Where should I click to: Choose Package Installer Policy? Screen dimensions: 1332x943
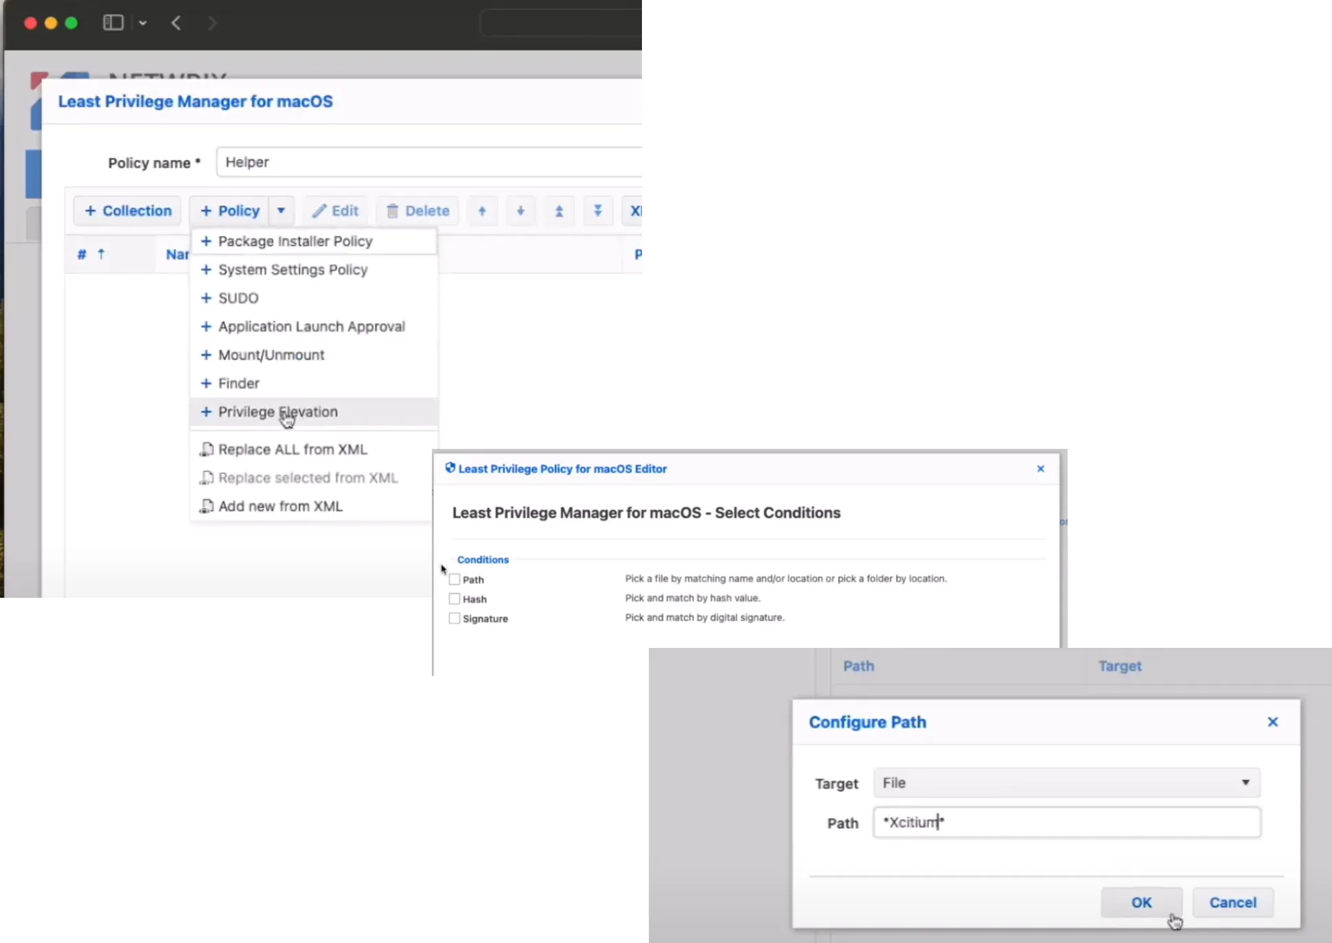pos(314,241)
